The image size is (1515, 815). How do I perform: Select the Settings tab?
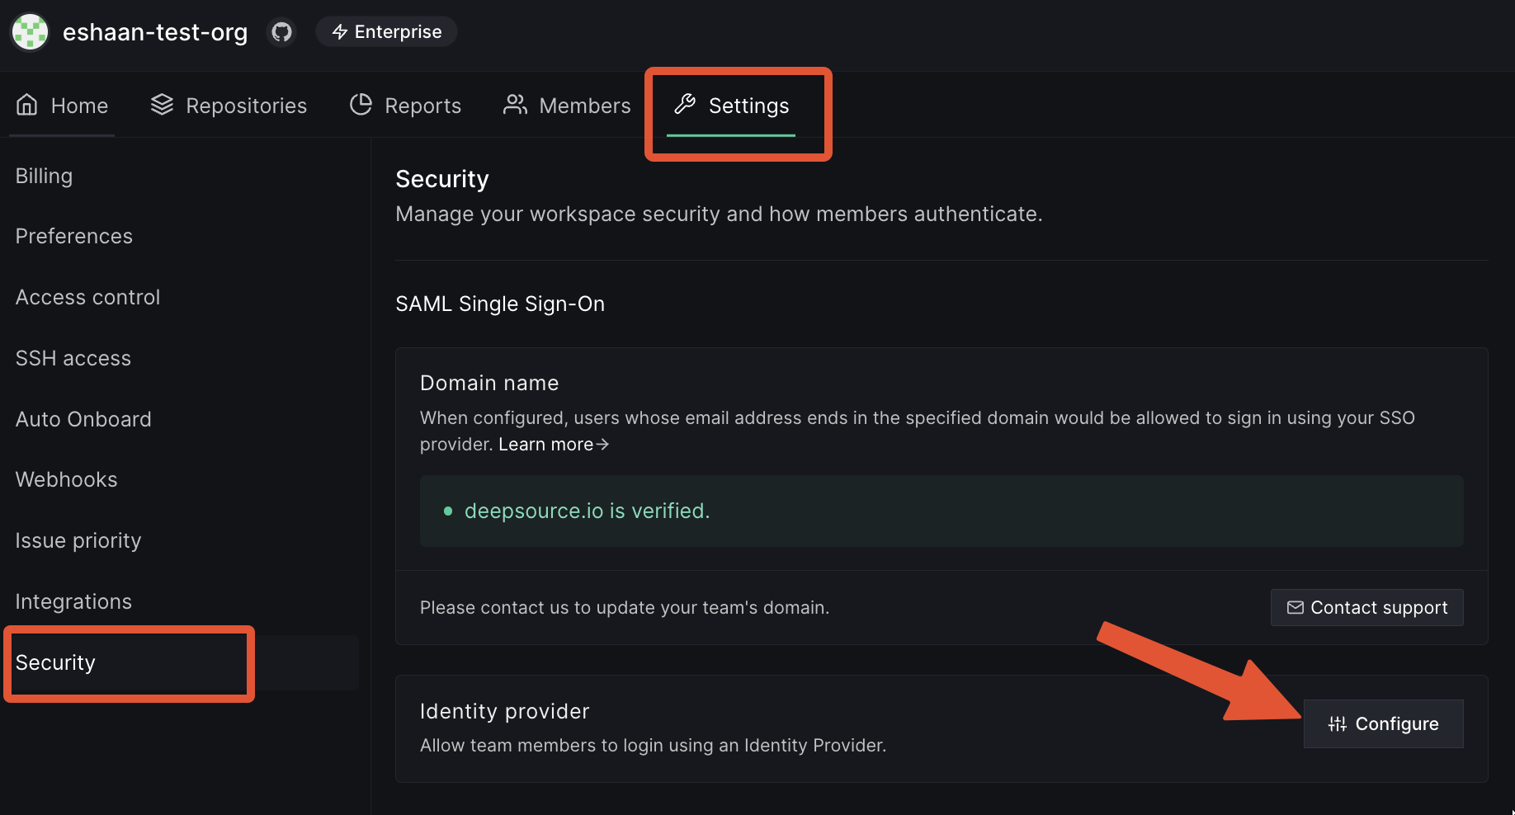732,106
